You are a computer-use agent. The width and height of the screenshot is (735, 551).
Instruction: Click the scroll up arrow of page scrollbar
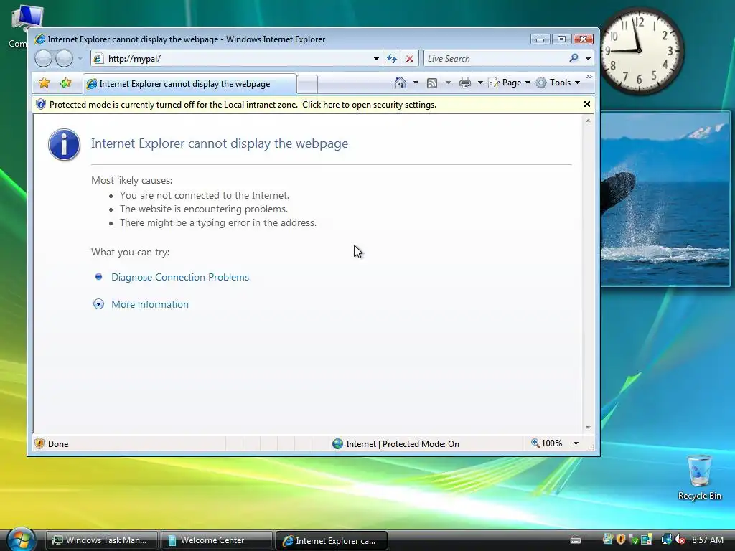click(x=588, y=121)
